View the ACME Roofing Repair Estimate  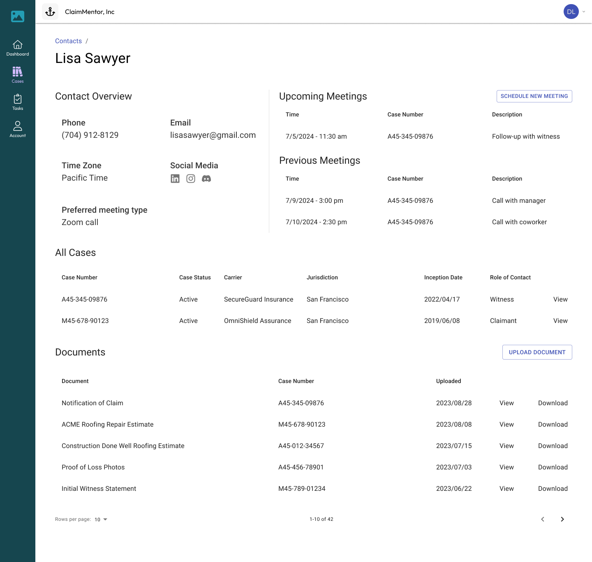[x=506, y=424]
